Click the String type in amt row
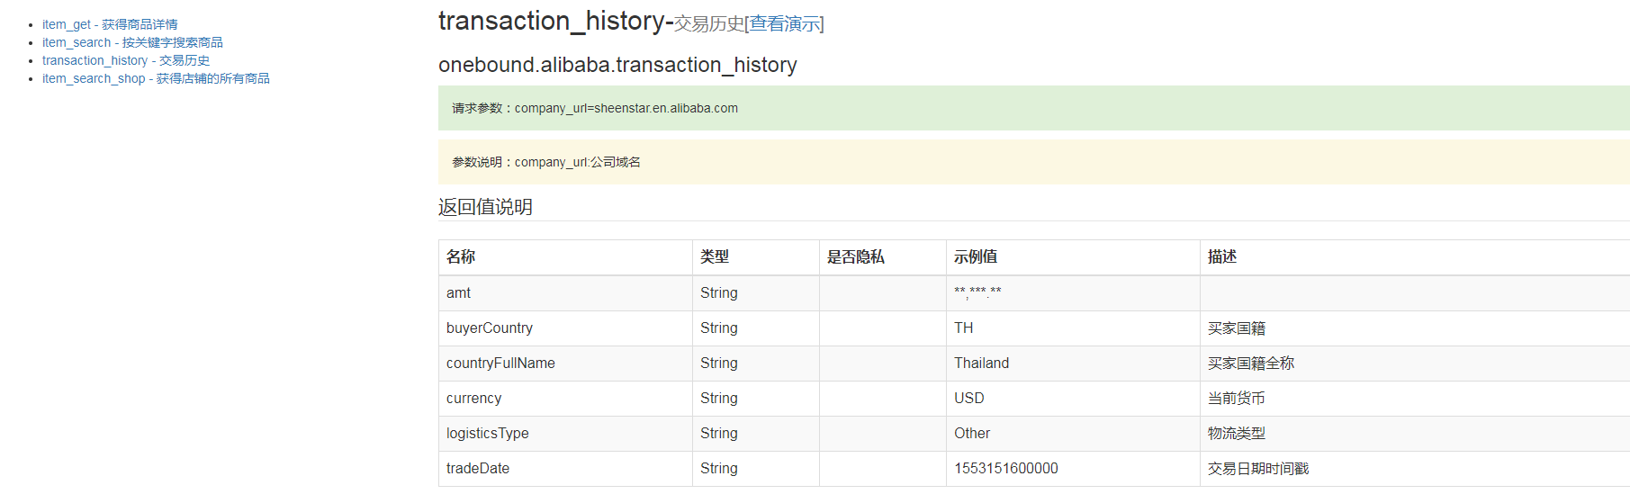 click(719, 292)
